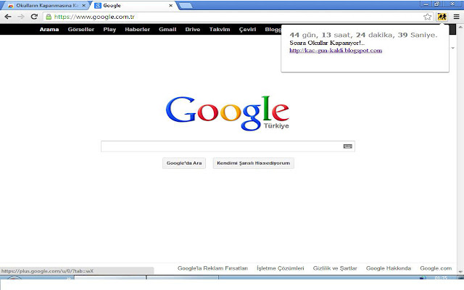Click the Google'da Ara button
Screen dimensions: 464x290
click(x=184, y=163)
